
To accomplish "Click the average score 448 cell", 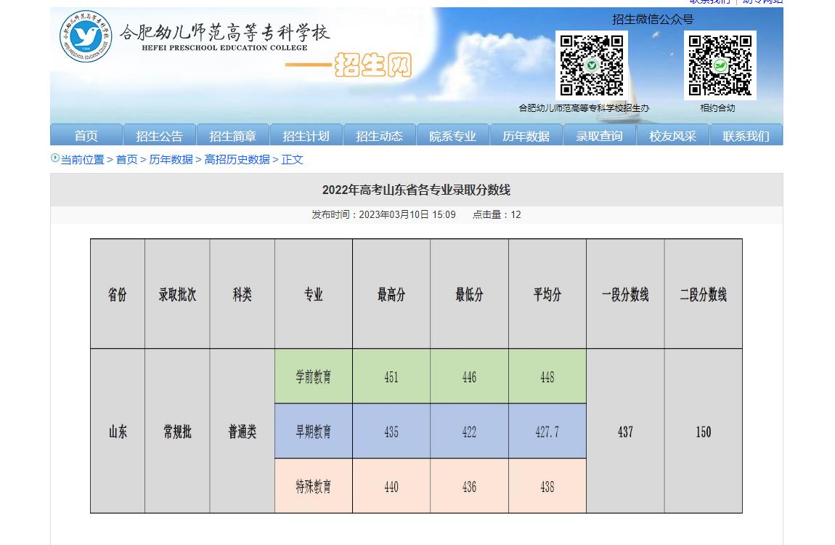I will [x=547, y=376].
